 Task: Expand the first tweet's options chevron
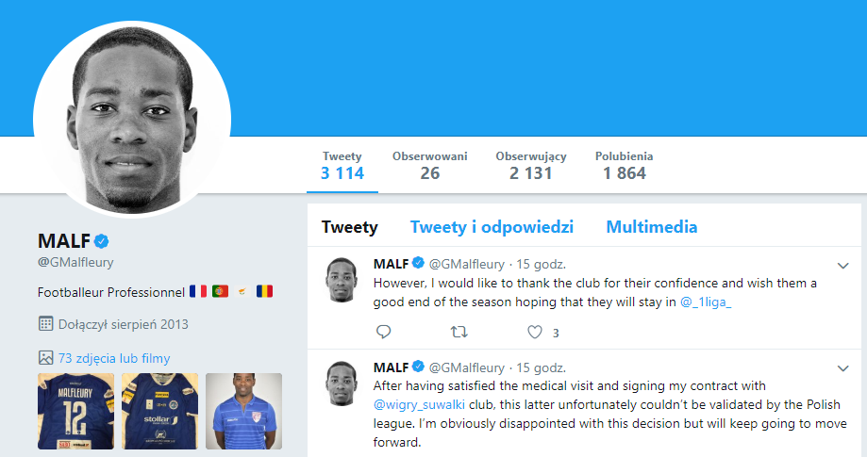[843, 265]
